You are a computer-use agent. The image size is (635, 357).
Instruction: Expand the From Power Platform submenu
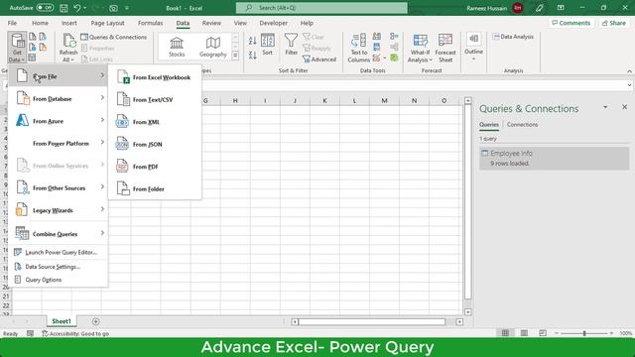click(x=59, y=143)
